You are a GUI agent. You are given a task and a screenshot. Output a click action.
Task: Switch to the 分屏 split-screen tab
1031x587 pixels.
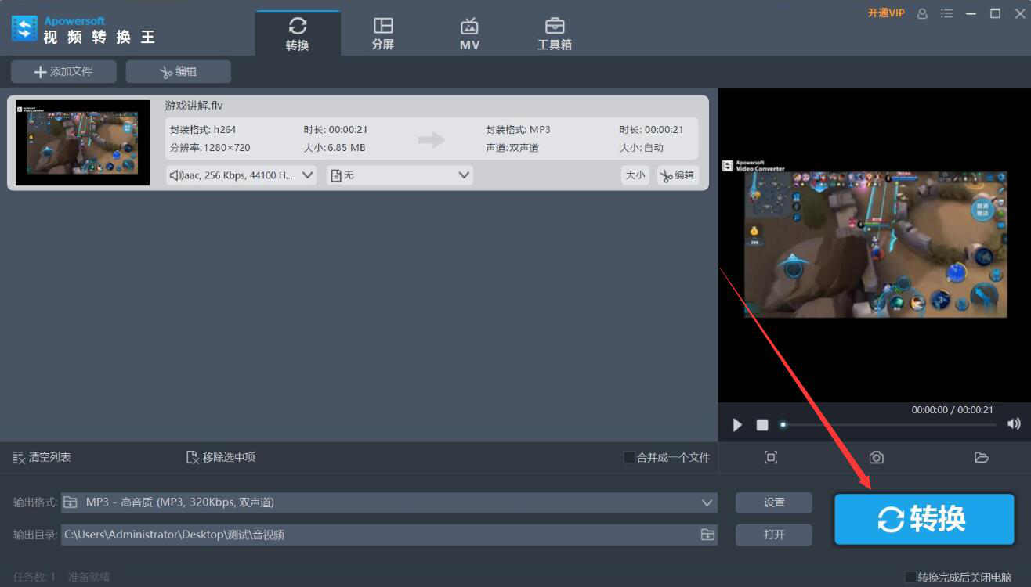coord(383,34)
